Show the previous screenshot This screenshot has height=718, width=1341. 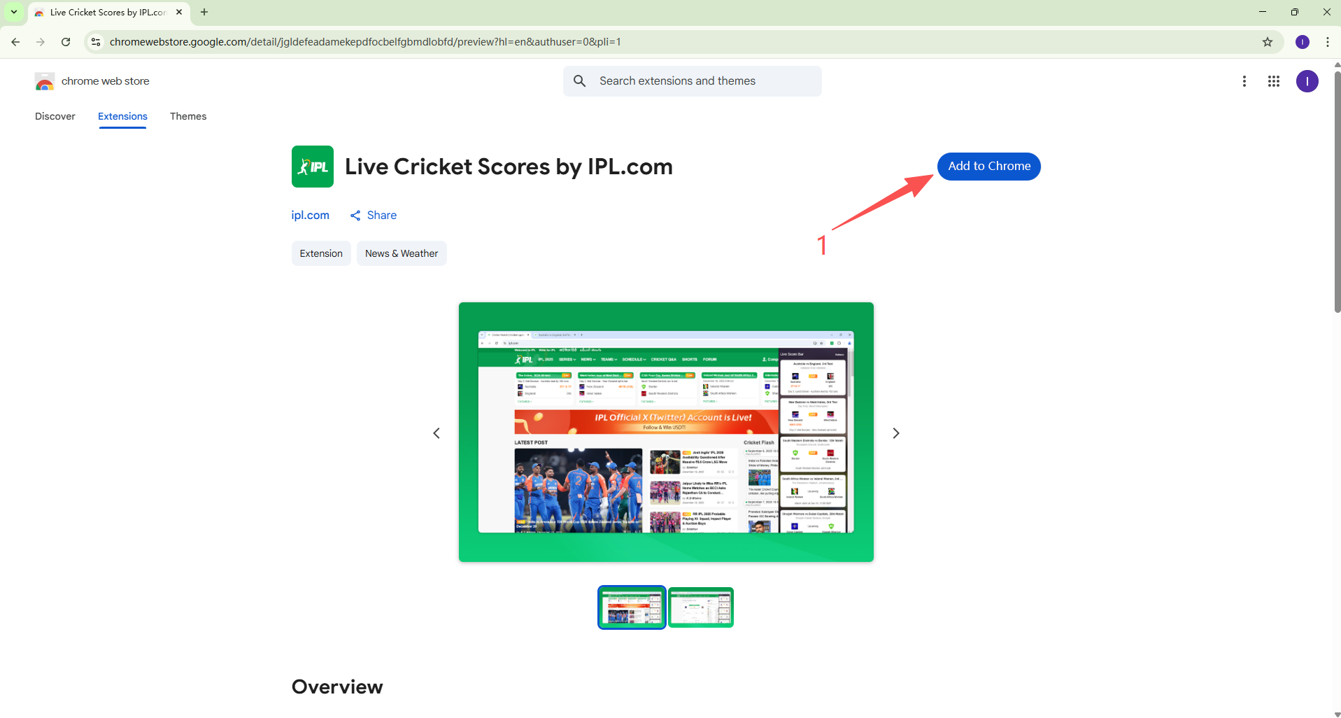[x=437, y=433]
